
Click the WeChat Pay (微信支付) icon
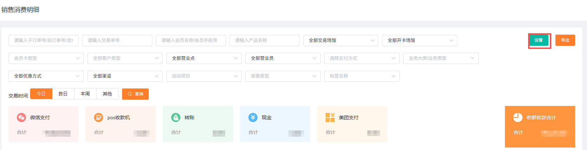(x=21, y=117)
